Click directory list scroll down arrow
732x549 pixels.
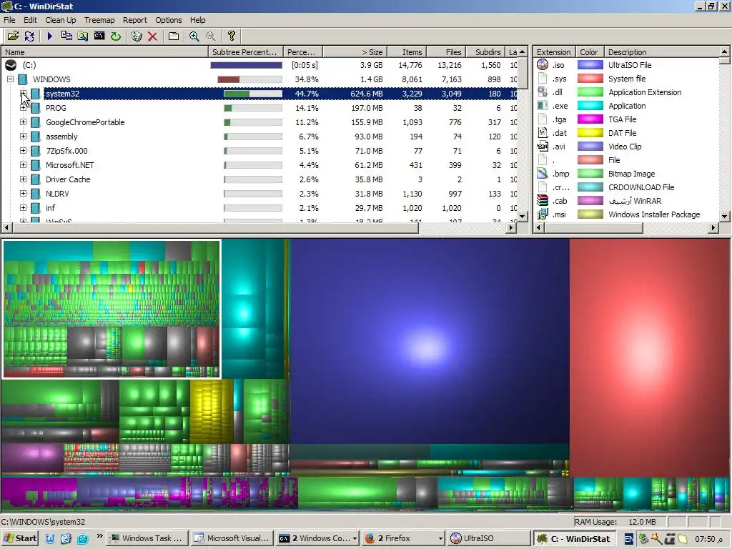tap(523, 217)
